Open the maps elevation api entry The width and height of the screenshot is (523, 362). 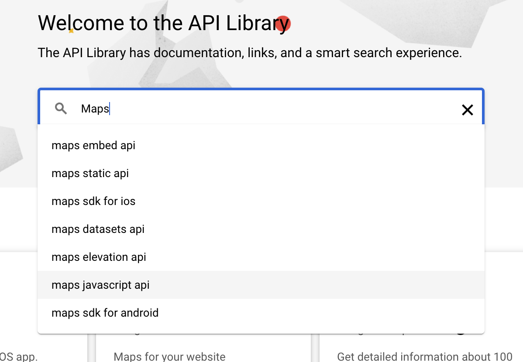(99, 257)
